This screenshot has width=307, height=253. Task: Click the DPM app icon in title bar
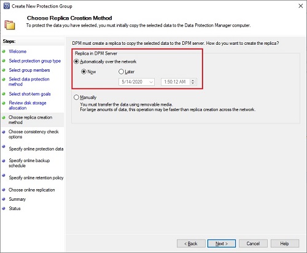[7, 6]
